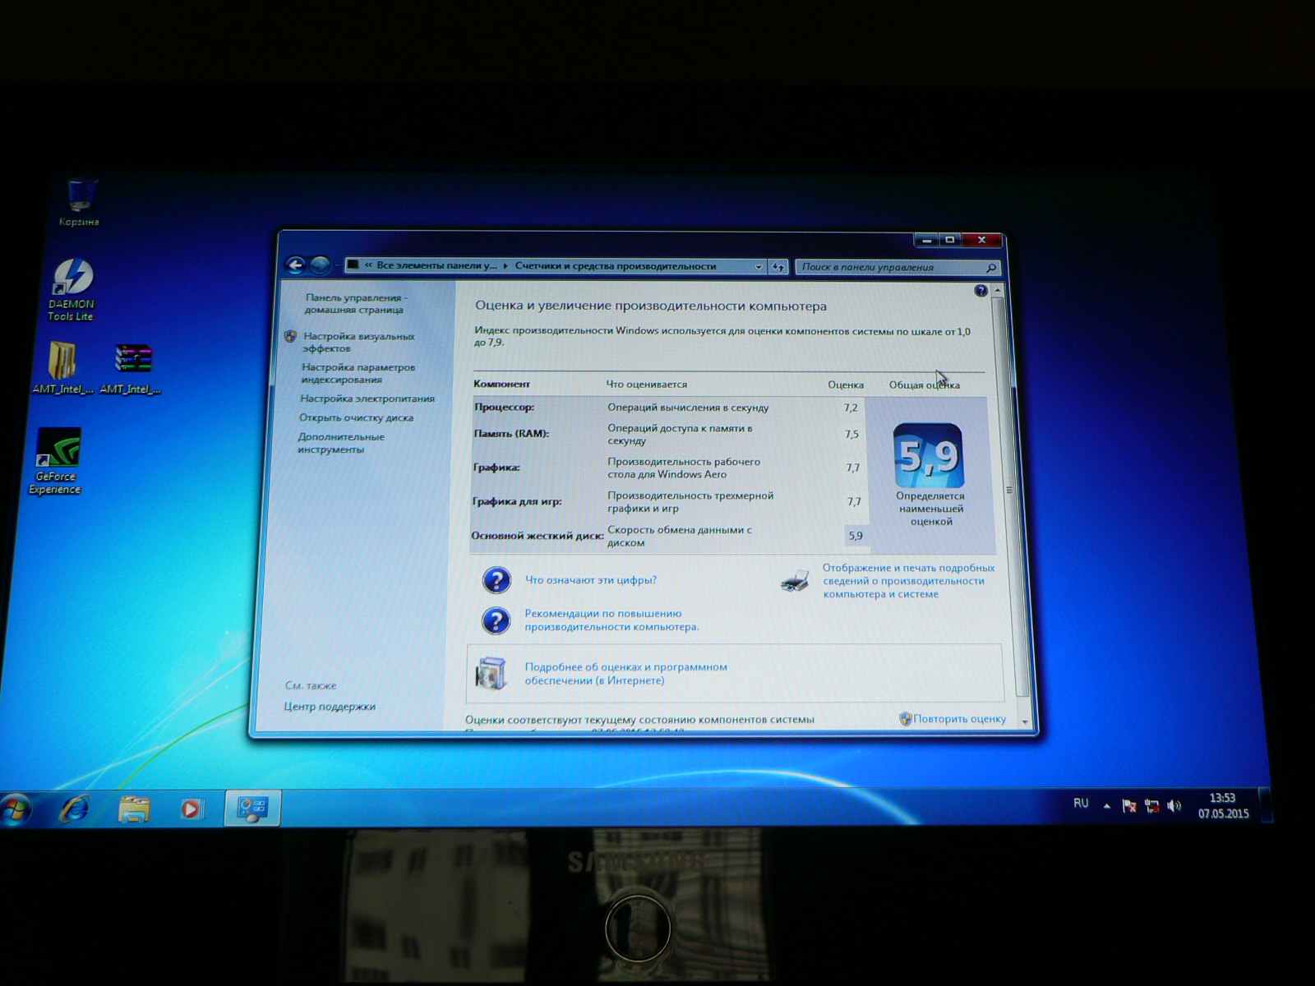Click the Back navigation arrow button
1315x986 pixels.
tap(295, 265)
